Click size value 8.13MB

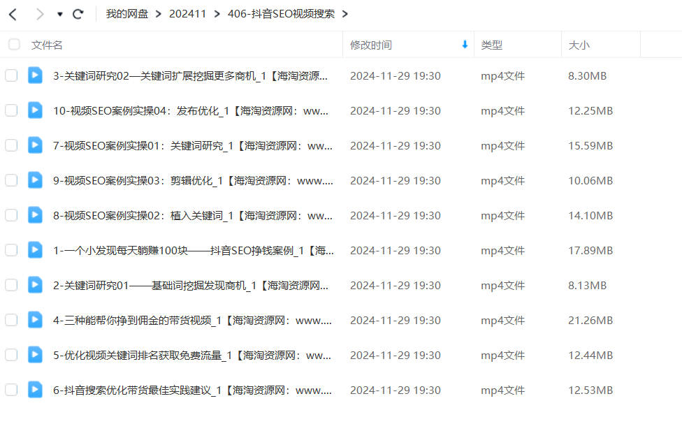click(587, 285)
